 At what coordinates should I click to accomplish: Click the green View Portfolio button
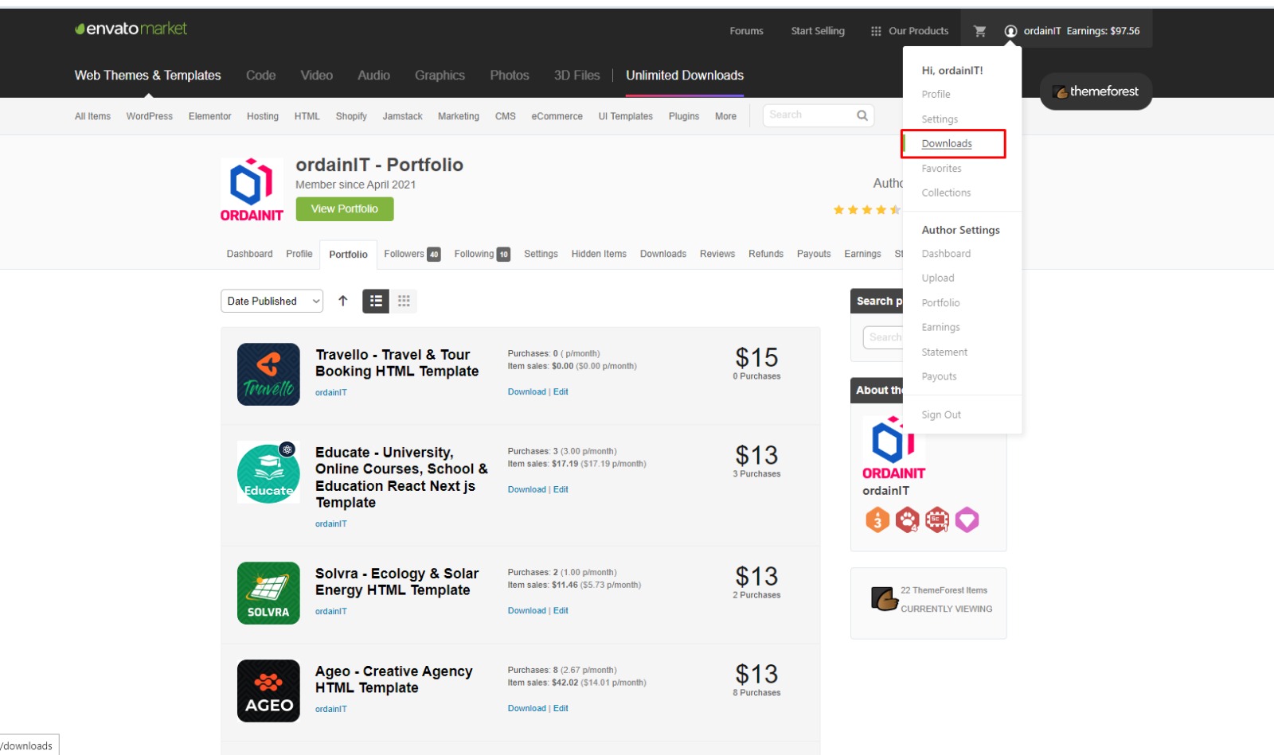tap(345, 209)
